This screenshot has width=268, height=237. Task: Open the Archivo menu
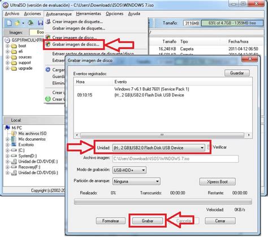[x=12, y=14]
